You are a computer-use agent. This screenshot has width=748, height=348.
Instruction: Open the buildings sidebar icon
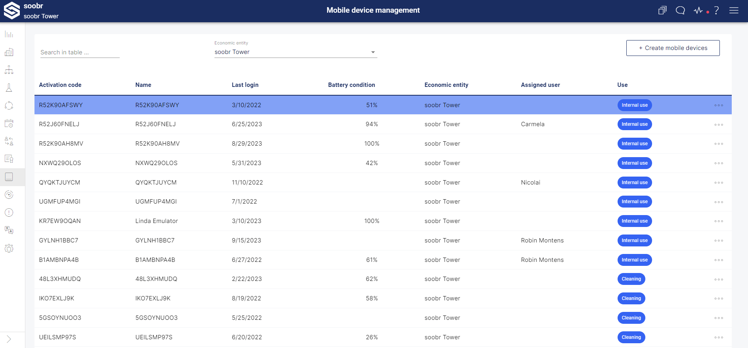pos(9,52)
